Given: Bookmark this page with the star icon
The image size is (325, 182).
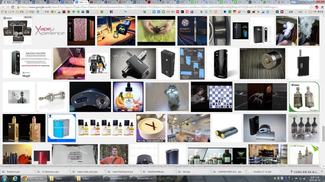Looking at the screenshot, I should click(311, 7).
